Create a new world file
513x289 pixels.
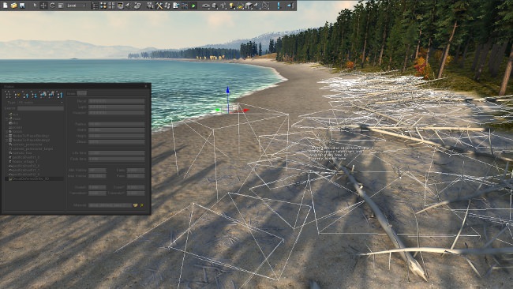(x=6, y=6)
